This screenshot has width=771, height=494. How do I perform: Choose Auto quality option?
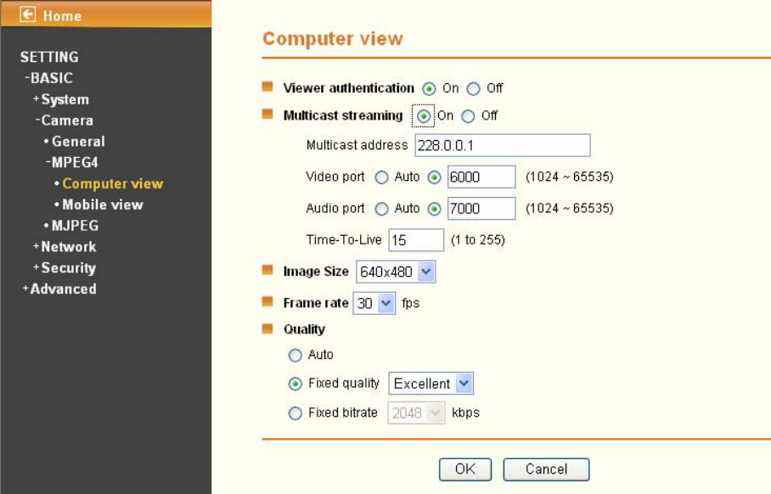tap(295, 356)
